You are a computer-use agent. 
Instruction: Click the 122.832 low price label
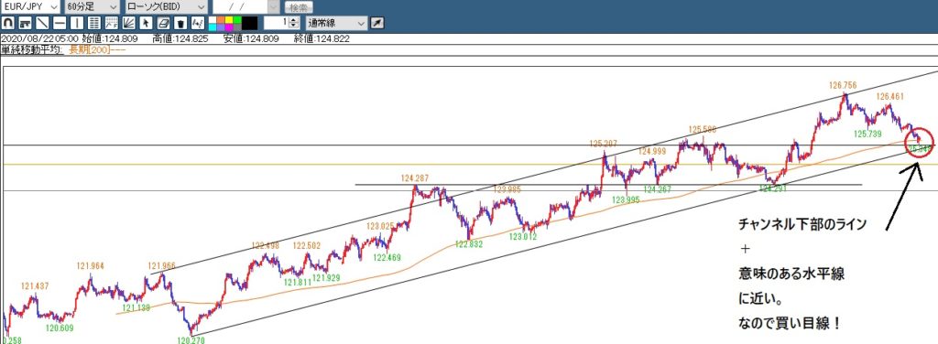point(468,244)
